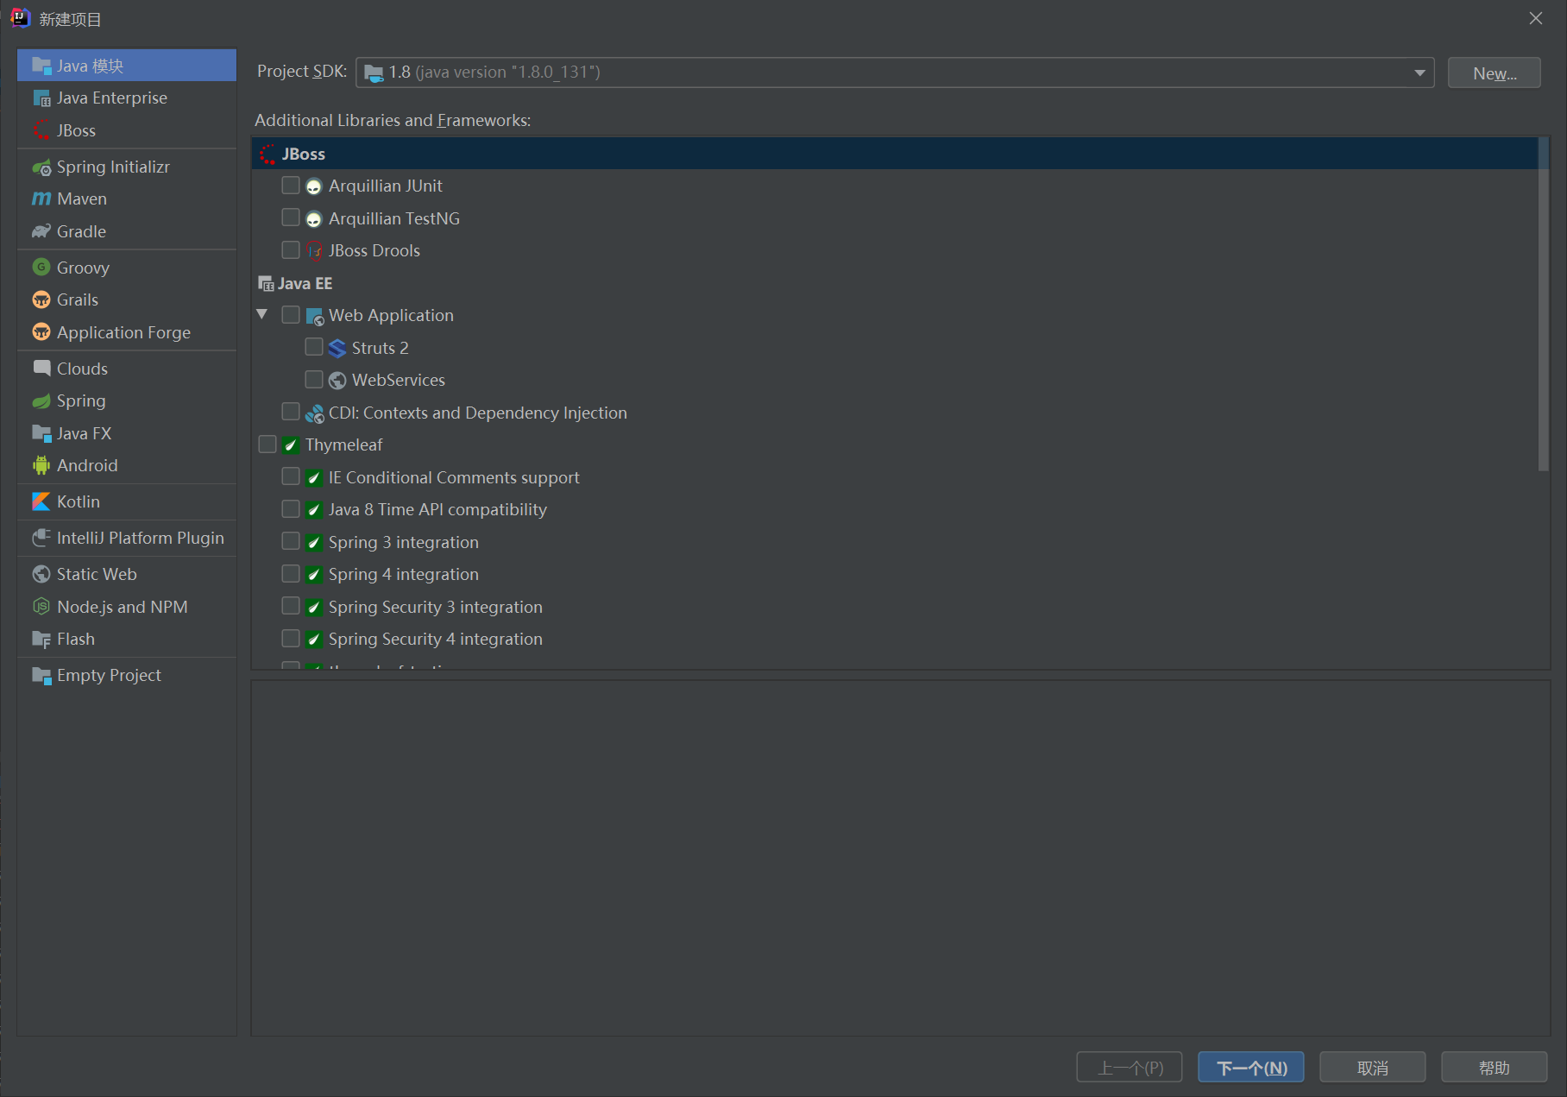Select the Maven 'm' icon

pos(41,199)
